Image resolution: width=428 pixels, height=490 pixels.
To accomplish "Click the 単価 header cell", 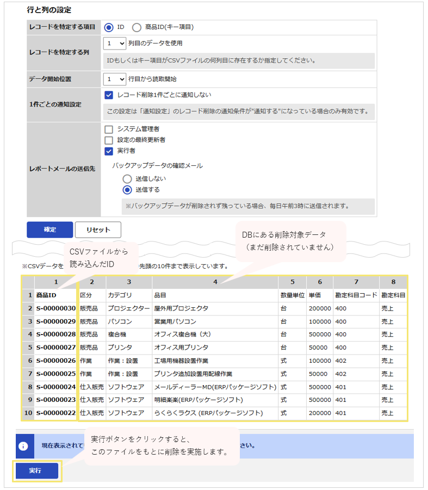I will (x=320, y=295).
